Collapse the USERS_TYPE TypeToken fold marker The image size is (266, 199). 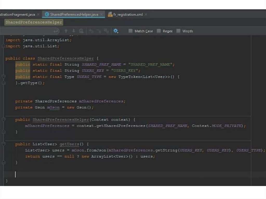[x=3, y=77]
